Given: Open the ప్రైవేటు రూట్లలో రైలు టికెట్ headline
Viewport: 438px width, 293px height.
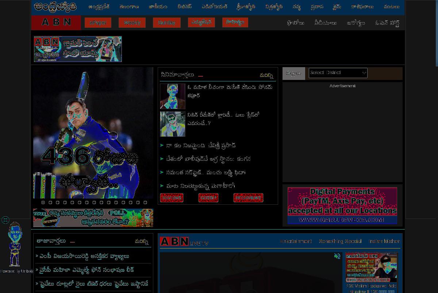Looking at the screenshot, I should point(94,284).
